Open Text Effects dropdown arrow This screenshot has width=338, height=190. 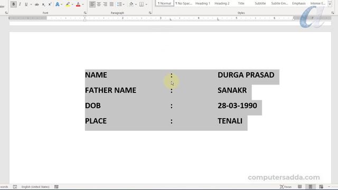62,4
